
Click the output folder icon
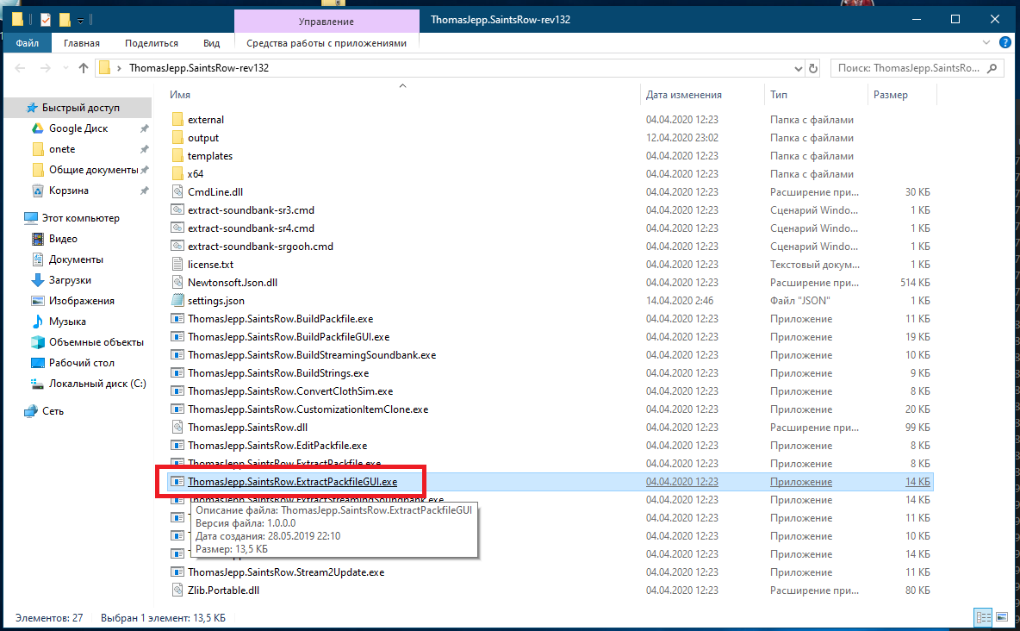177,138
